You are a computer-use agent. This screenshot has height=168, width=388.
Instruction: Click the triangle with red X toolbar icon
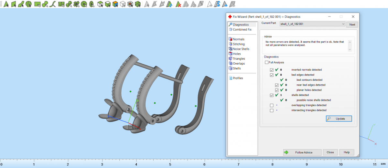[x=178, y=4]
